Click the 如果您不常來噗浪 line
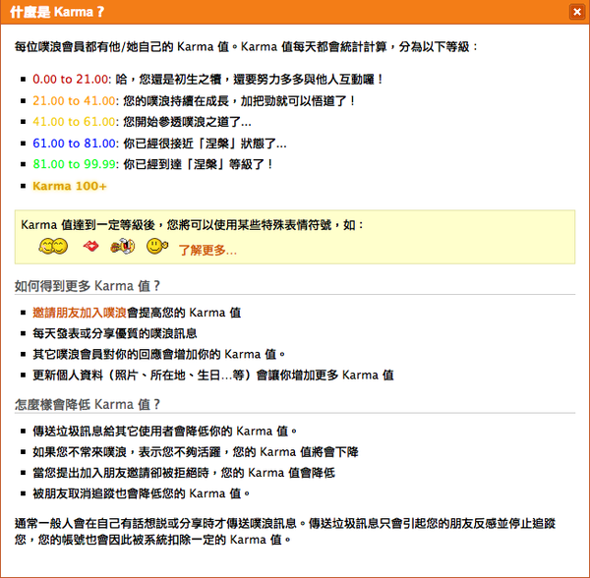This screenshot has width=590, height=578. [196, 452]
